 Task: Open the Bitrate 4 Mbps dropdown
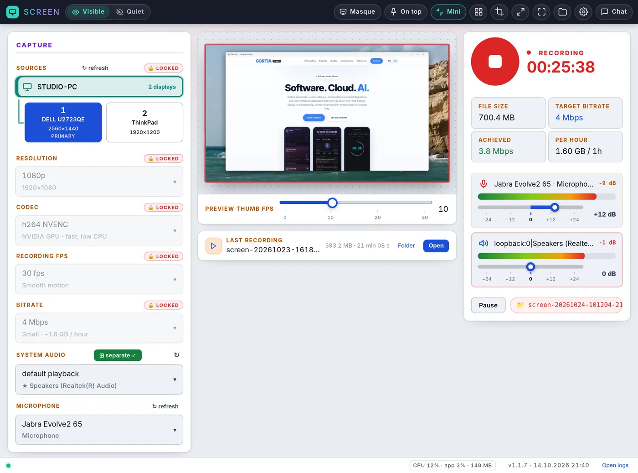99,328
